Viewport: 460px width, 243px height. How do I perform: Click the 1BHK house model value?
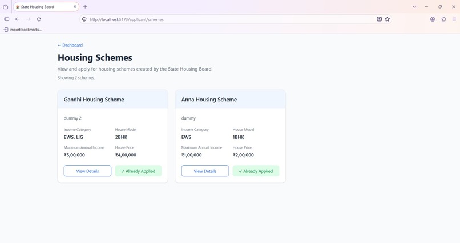[x=238, y=137]
